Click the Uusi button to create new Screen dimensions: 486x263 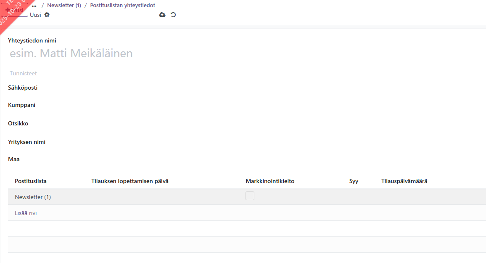(15, 10)
